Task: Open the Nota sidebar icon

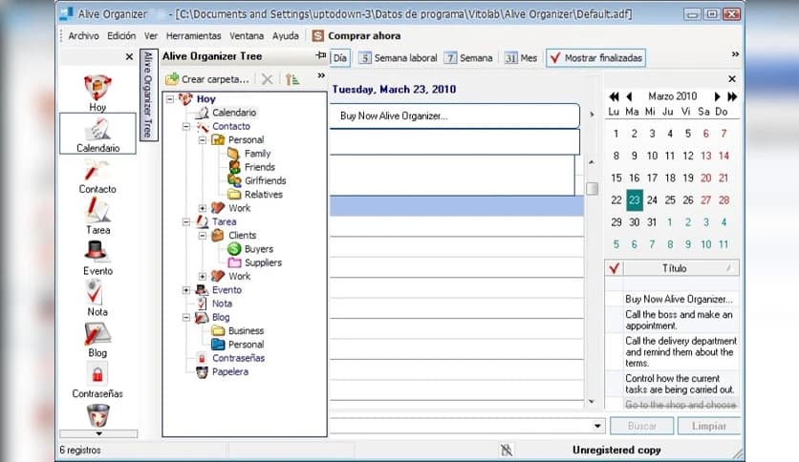Action: [97, 298]
